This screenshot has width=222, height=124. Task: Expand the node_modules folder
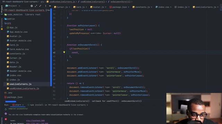15,14
